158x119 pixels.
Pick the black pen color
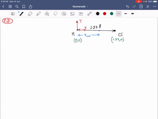coord(98,14)
